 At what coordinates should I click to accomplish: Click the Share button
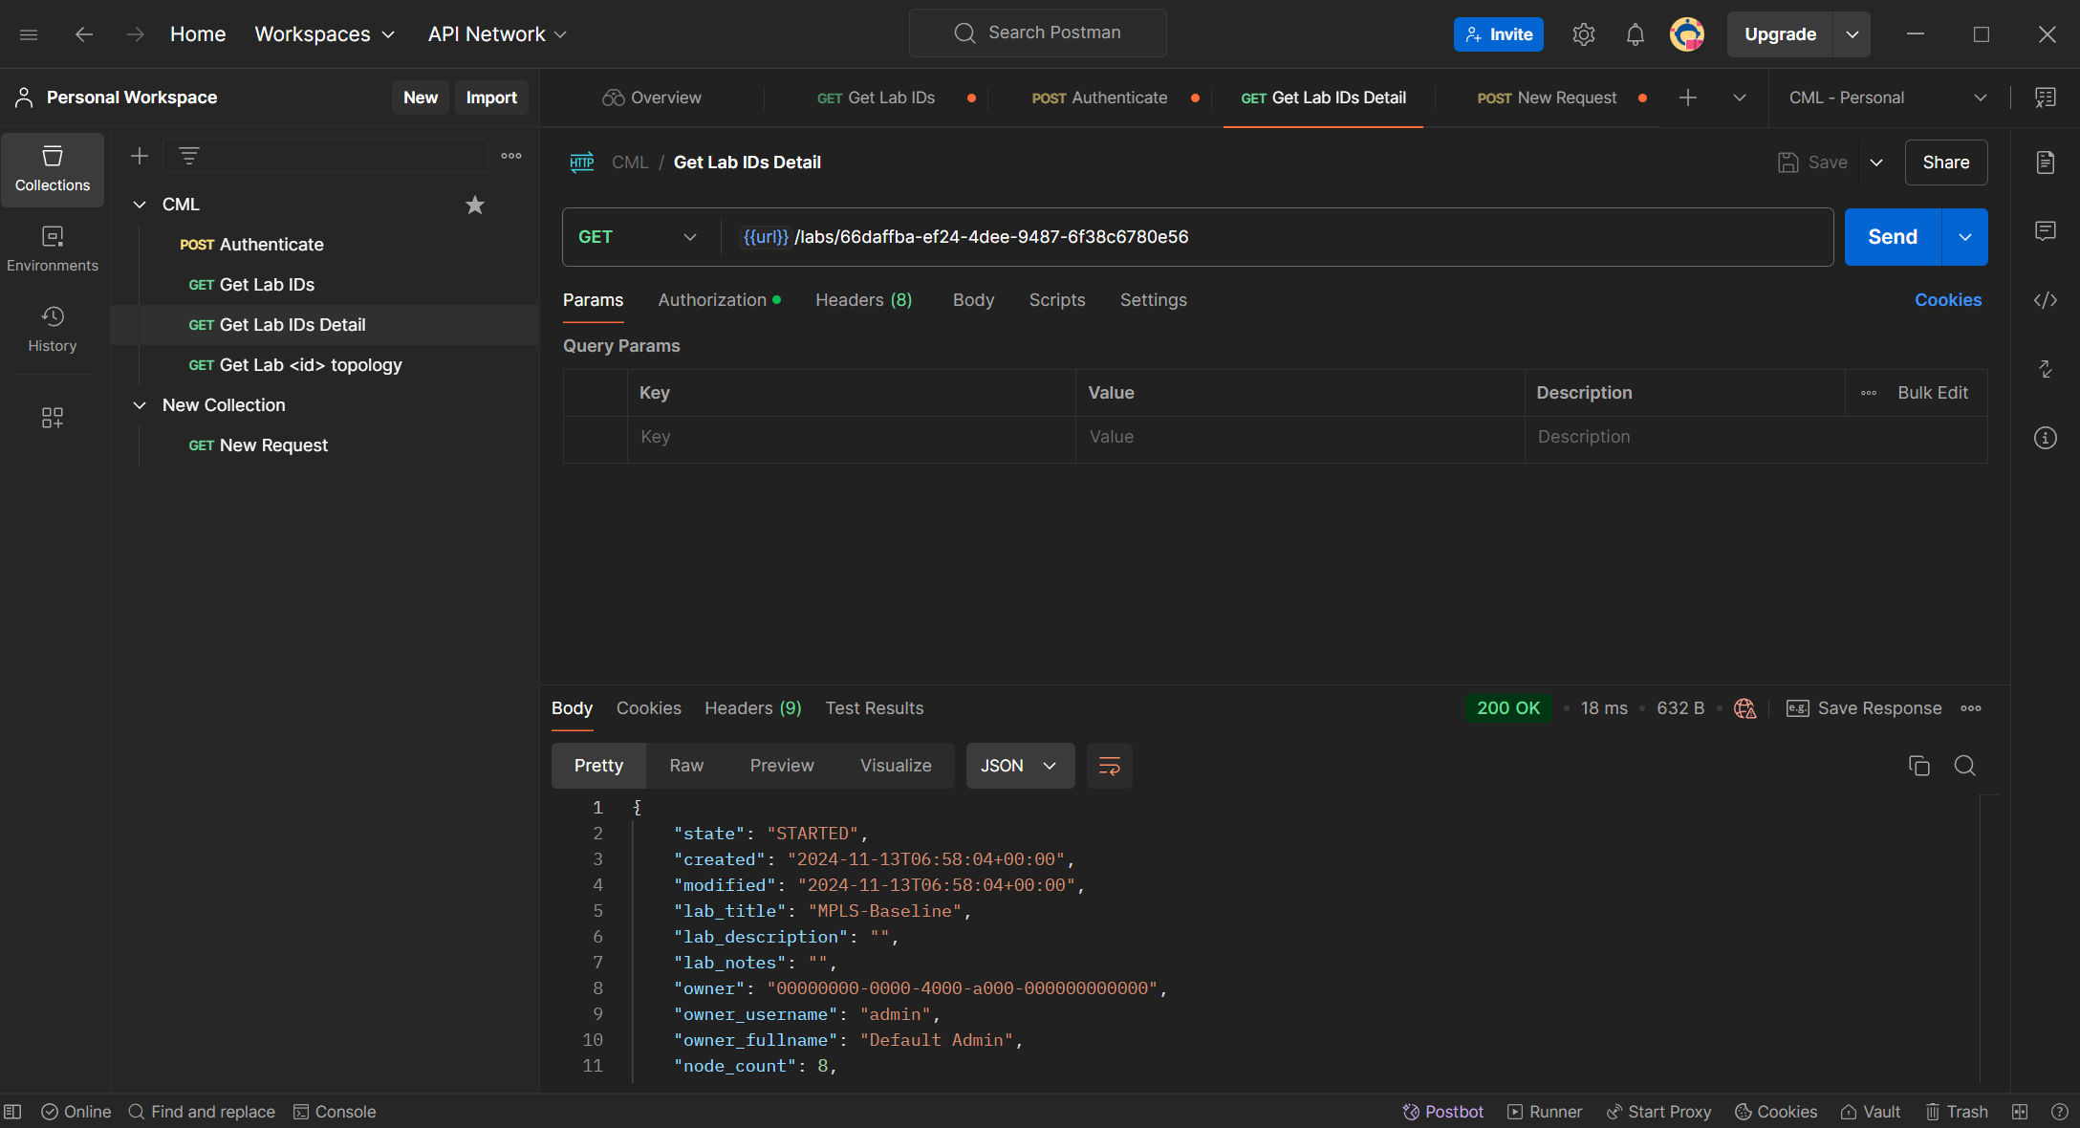1946,163
